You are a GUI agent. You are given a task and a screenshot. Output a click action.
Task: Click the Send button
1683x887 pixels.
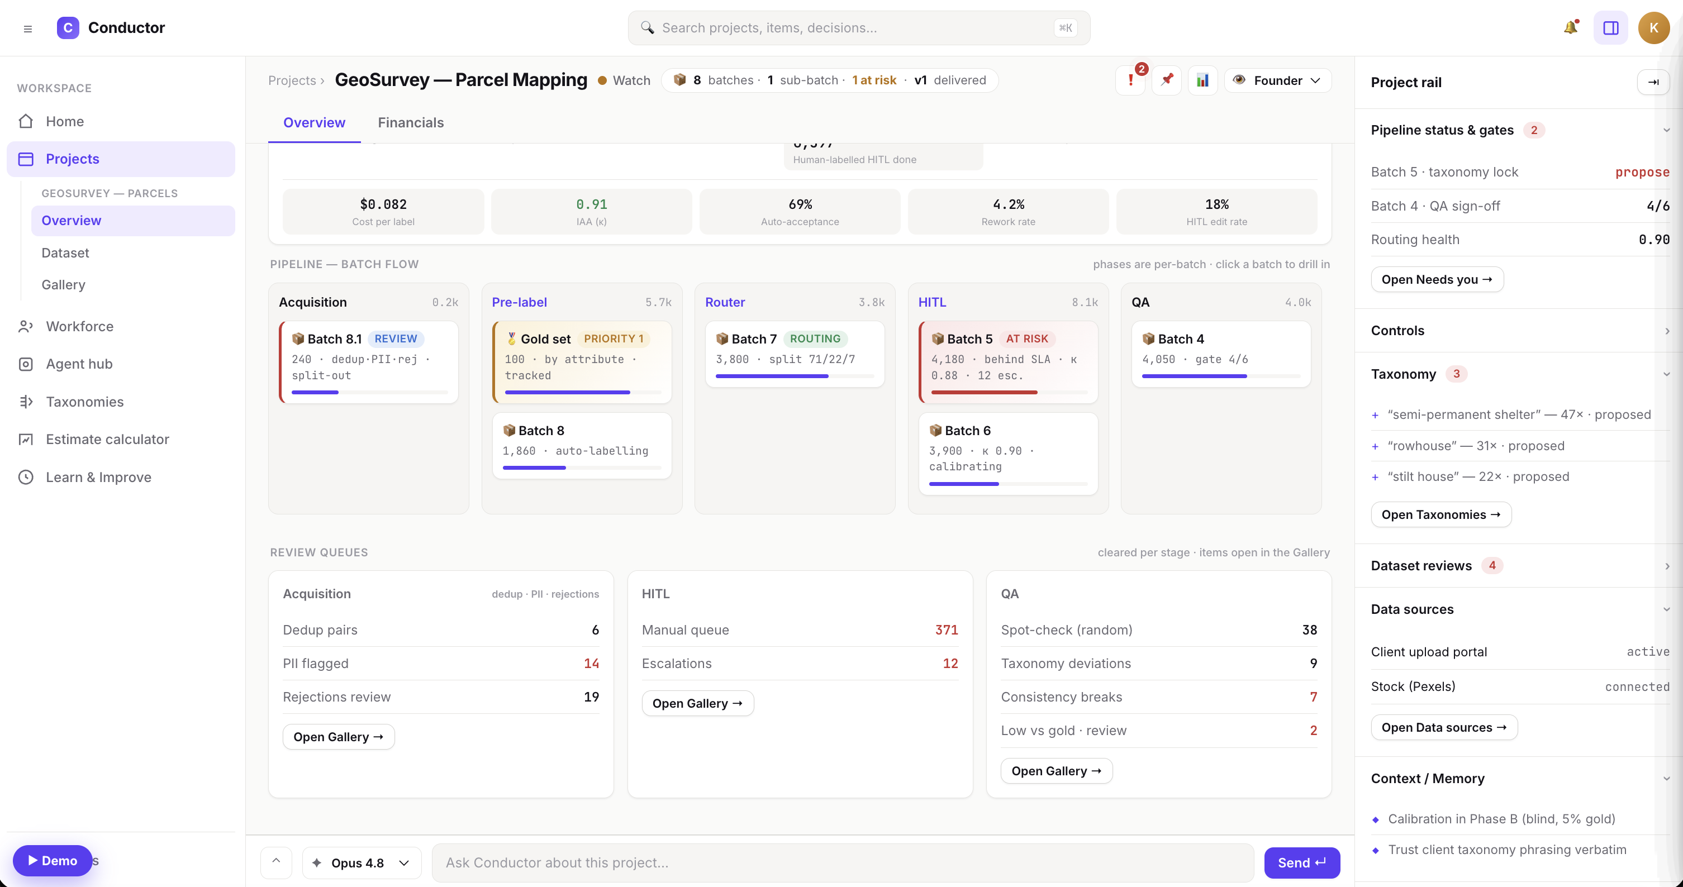pyautogui.click(x=1302, y=863)
